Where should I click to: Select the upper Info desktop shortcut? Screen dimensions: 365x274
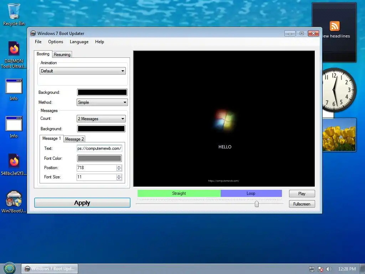[14, 90]
